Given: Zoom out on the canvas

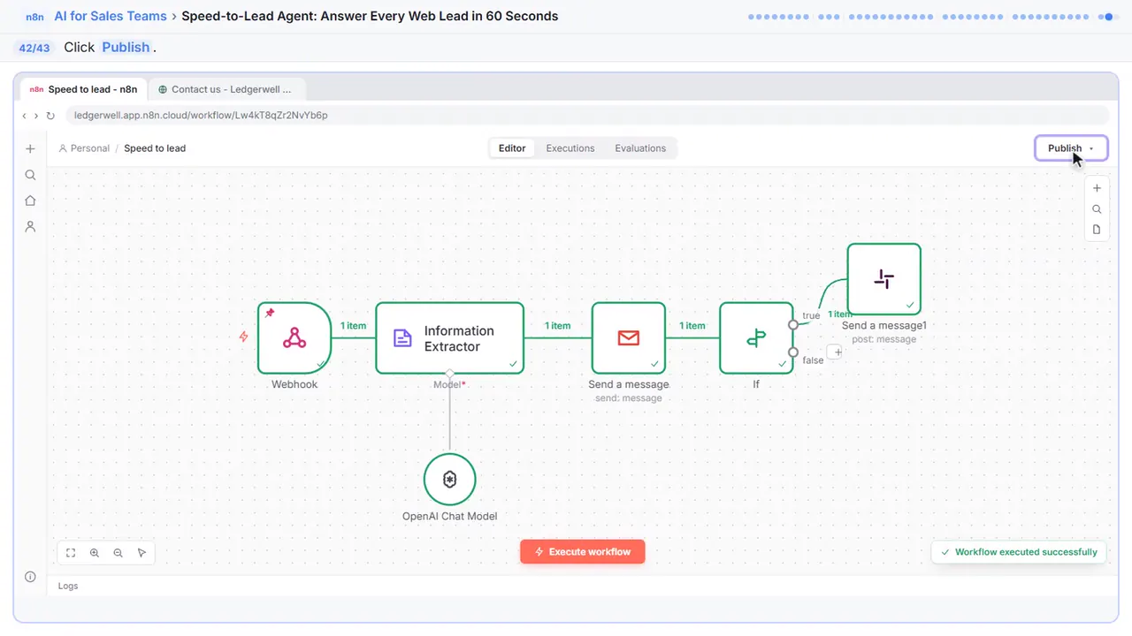Looking at the screenshot, I should point(119,553).
